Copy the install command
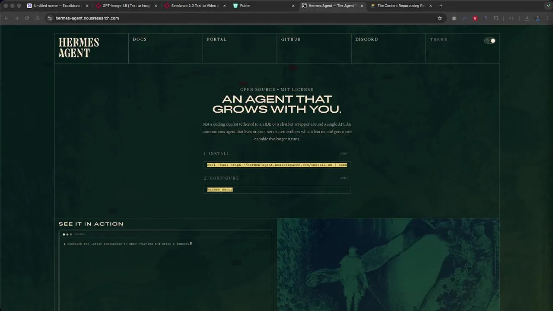The width and height of the screenshot is (553, 311). pos(343,154)
